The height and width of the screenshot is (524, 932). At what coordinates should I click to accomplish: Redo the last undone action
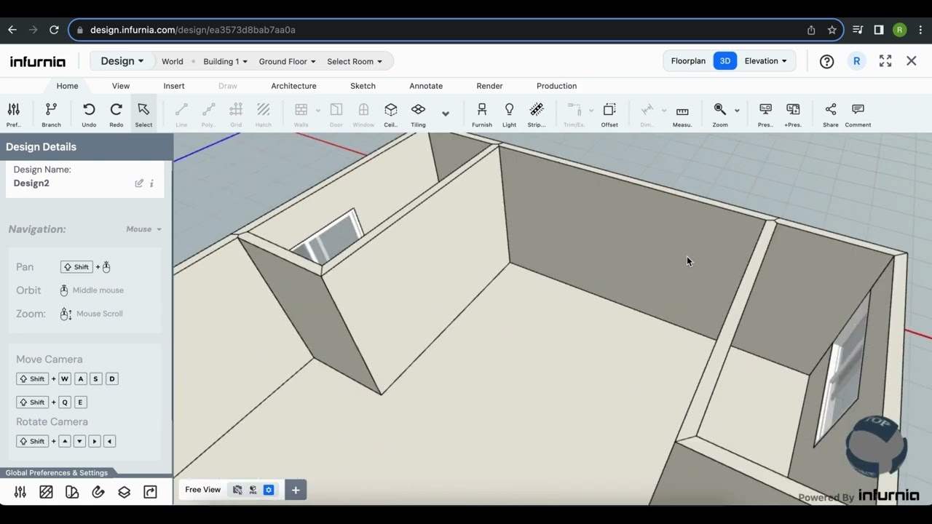point(116,114)
